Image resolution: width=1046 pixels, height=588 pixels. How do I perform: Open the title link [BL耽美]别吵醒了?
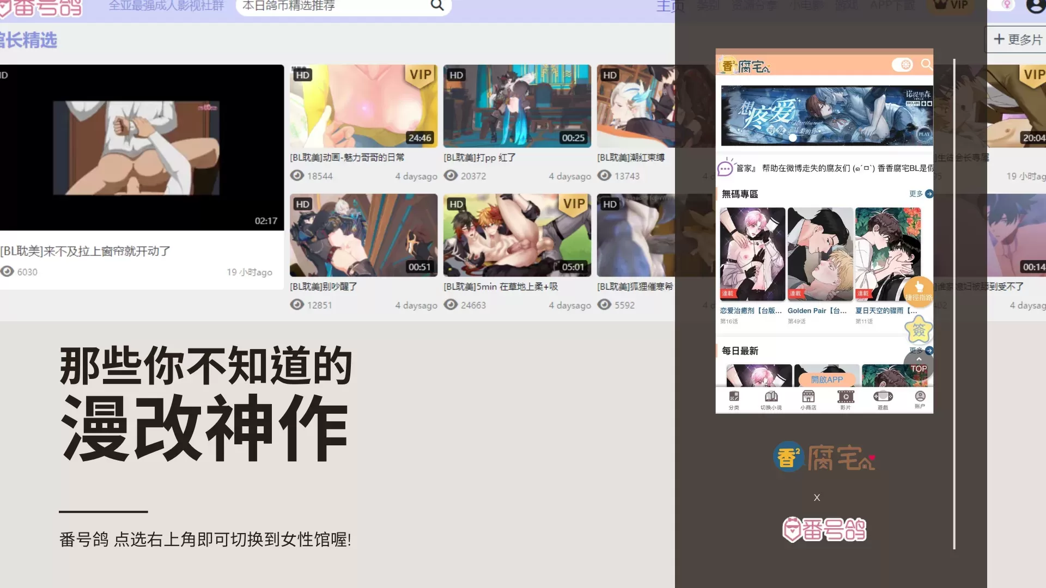coord(324,286)
